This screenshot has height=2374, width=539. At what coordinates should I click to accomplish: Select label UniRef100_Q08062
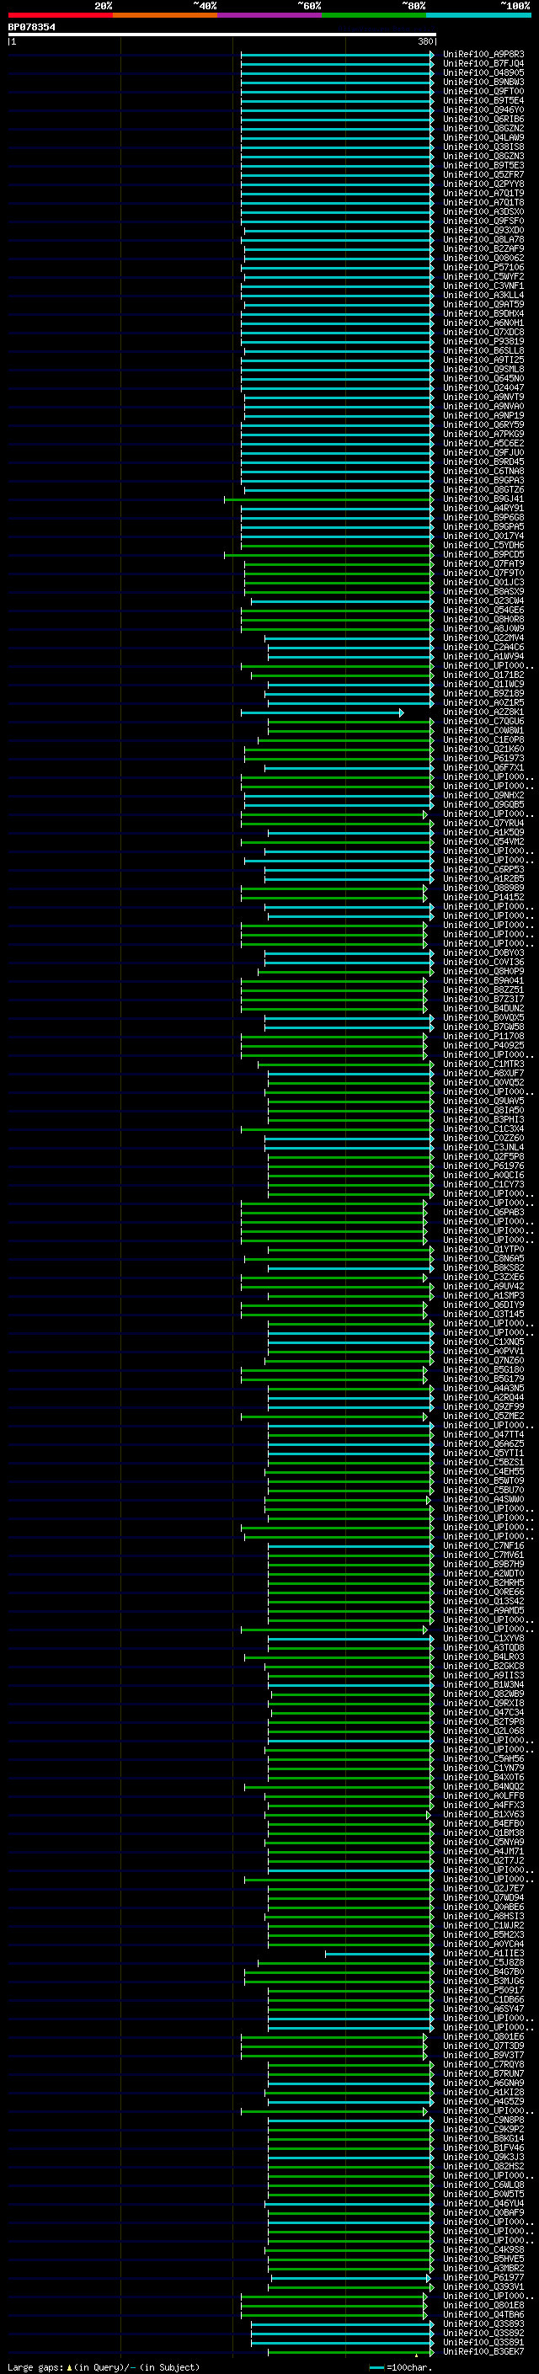(x=483, y=258)
